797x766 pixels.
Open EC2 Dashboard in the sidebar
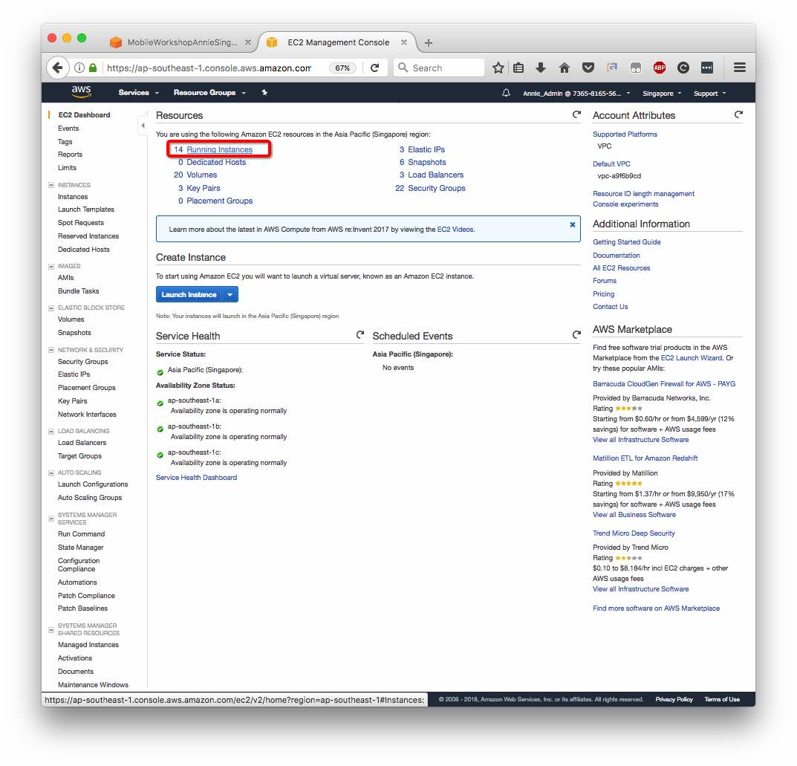point(85,115)
